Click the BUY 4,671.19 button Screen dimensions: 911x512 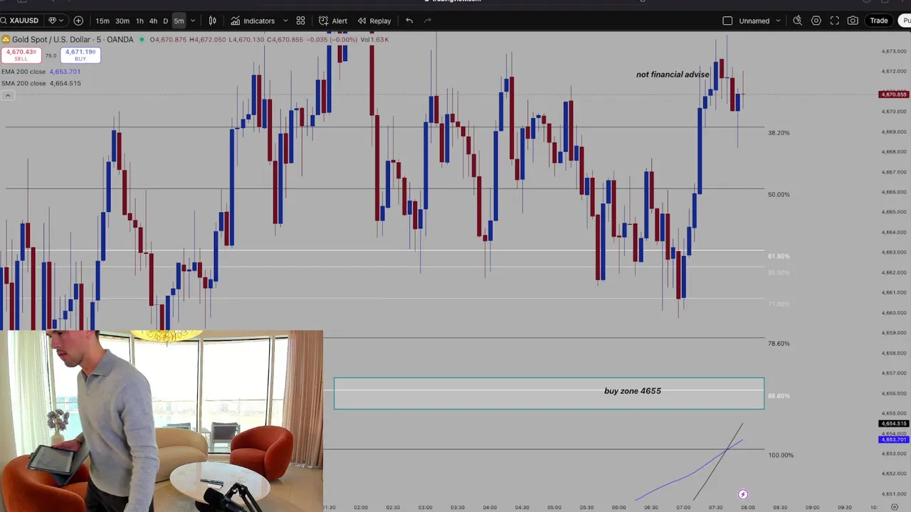(x=80, y=55)
